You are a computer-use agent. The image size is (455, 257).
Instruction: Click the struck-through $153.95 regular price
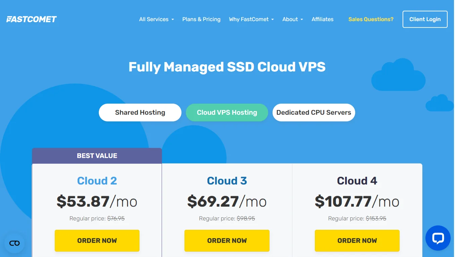[376, 218]
